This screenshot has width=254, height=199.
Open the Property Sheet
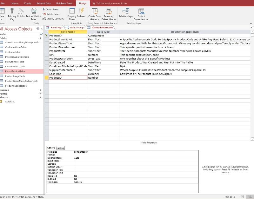(x=72, y=14)
